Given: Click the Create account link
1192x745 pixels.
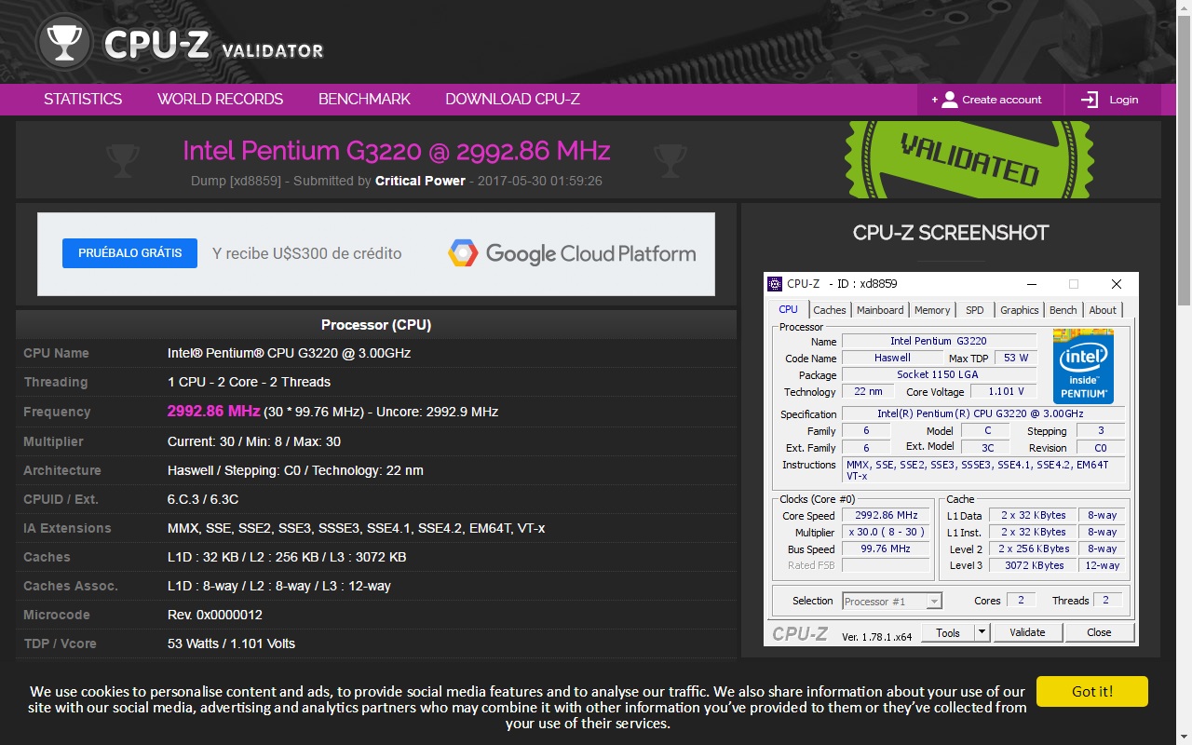Looking at the screenshot, I should (992, 100).
